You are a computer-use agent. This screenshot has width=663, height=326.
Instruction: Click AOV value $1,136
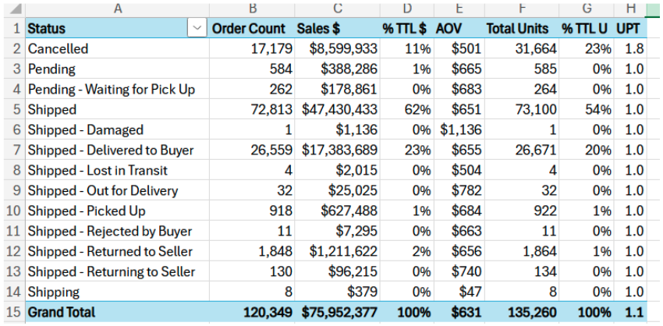[459, 129]
